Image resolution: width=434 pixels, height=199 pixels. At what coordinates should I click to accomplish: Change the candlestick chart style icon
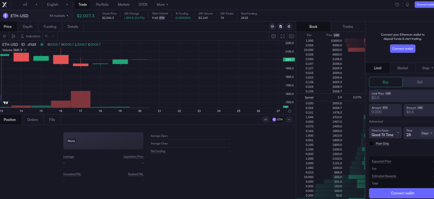point(13,36)
